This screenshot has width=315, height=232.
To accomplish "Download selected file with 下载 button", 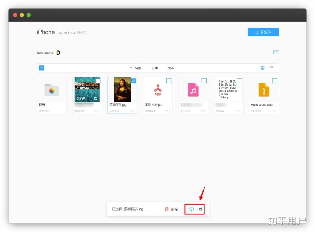I will pyautogui.click(x=195, y=209).
